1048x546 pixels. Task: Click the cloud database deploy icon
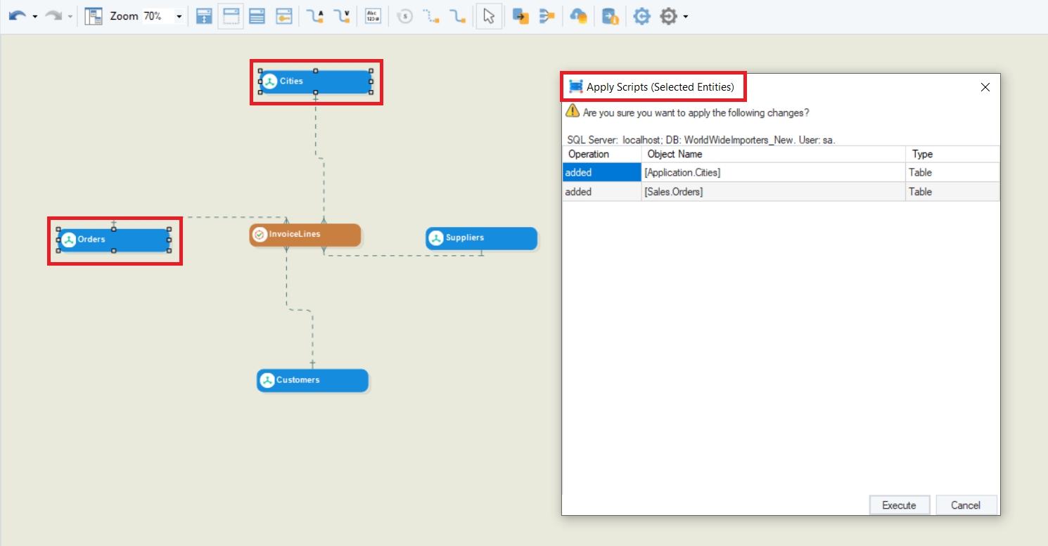click(x=578, y=16)
